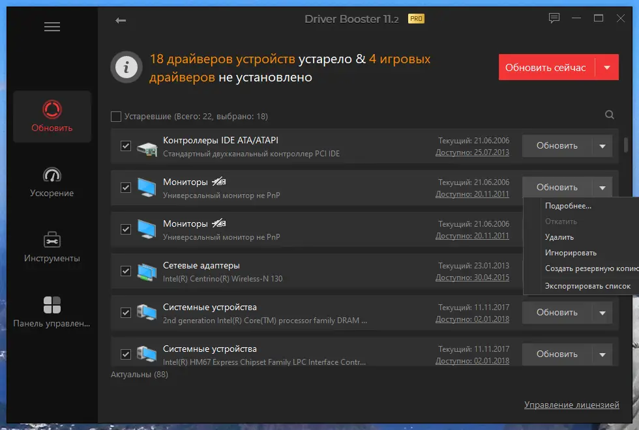Viewport: 639px width, 430px height.
Task: Expand the Обновить сейчас dropdown arrow
Action: (607, 68)
